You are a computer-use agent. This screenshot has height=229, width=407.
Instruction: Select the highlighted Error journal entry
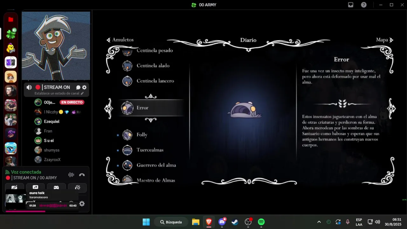tap(151, 108)
